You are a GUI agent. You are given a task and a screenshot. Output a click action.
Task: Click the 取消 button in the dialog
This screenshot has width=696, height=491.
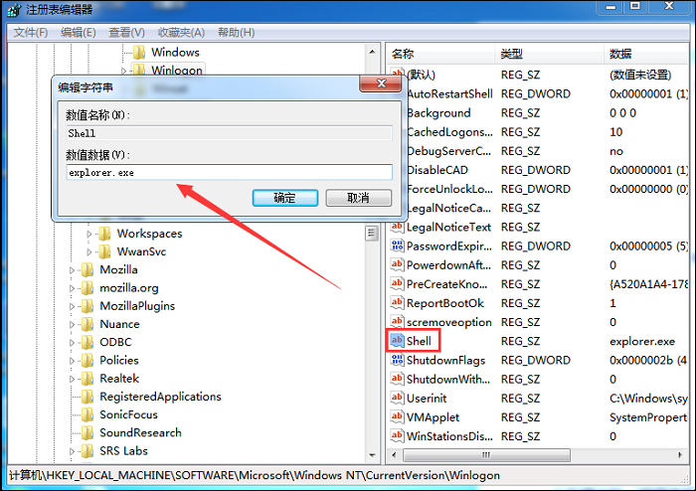359,198
